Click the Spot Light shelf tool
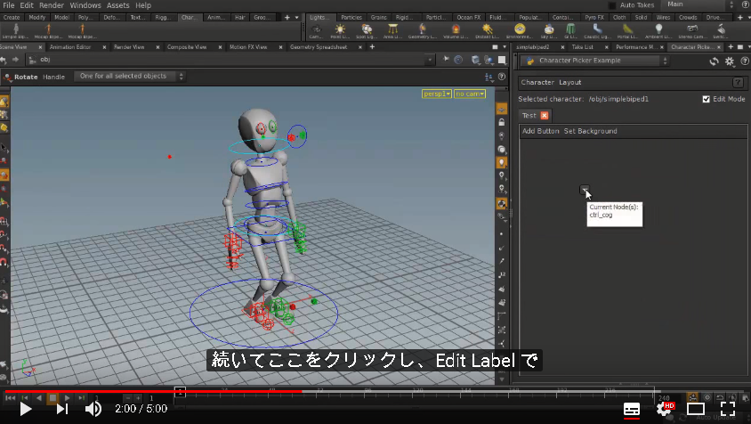The width and height of the screenshot is (751, 424). 367,31
